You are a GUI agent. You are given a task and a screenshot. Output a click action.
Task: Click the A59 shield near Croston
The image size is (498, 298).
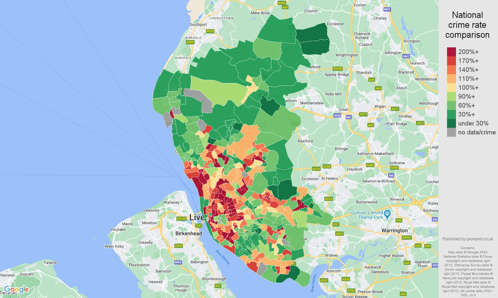285,7
